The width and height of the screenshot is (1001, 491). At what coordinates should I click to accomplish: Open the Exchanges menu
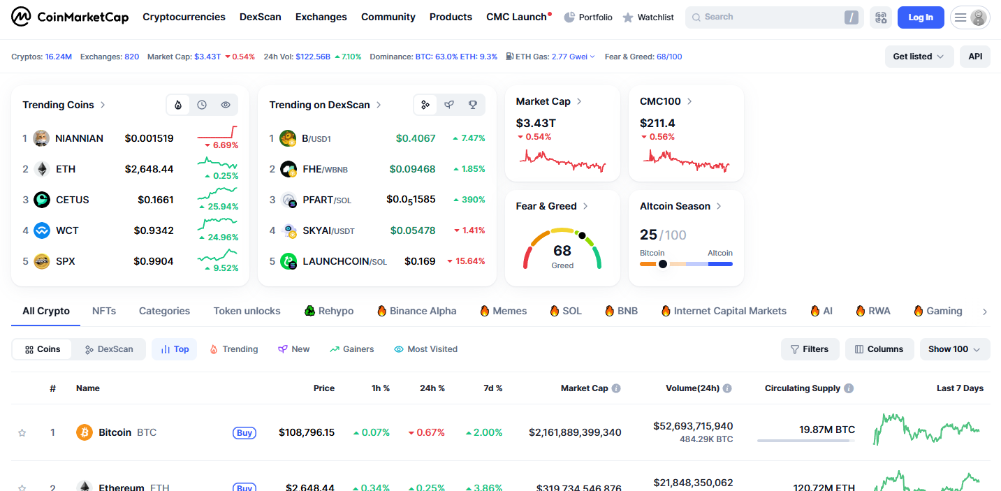tap(321, 17)
